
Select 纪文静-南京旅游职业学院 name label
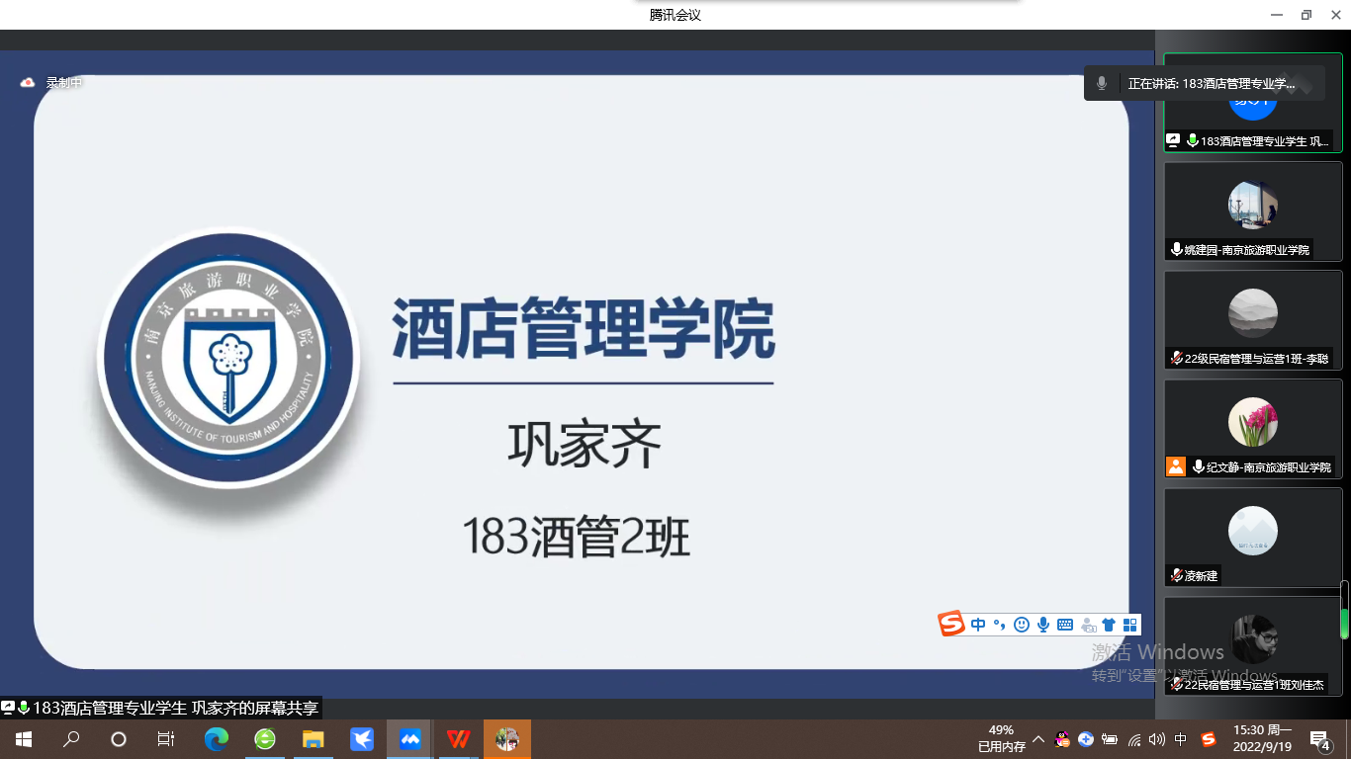coord(1269,467)
